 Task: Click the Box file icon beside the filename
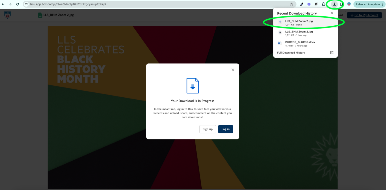[x=40, y=15]
